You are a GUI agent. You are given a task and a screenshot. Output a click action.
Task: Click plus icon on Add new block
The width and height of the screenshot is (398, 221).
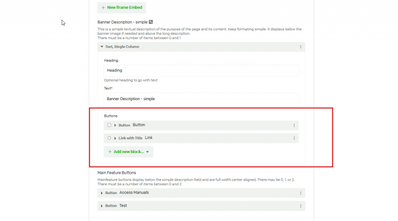click(x=110, y=151)
